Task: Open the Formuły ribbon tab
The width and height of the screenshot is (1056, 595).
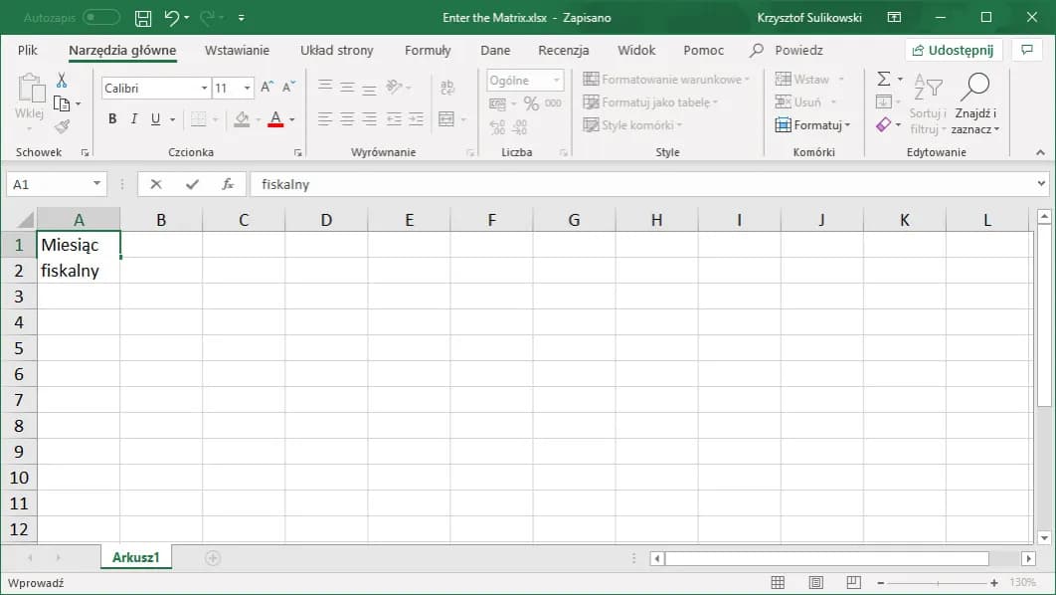Action: coord(428,50)
